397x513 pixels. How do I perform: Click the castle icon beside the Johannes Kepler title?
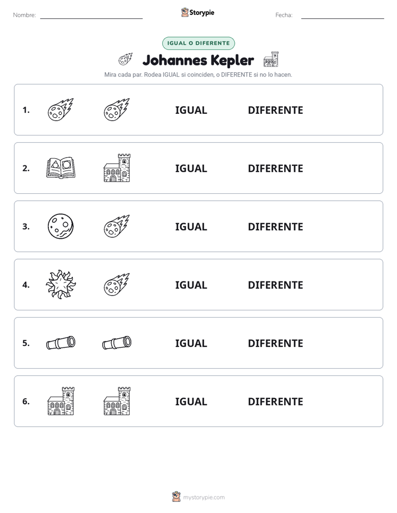[271, 59]
